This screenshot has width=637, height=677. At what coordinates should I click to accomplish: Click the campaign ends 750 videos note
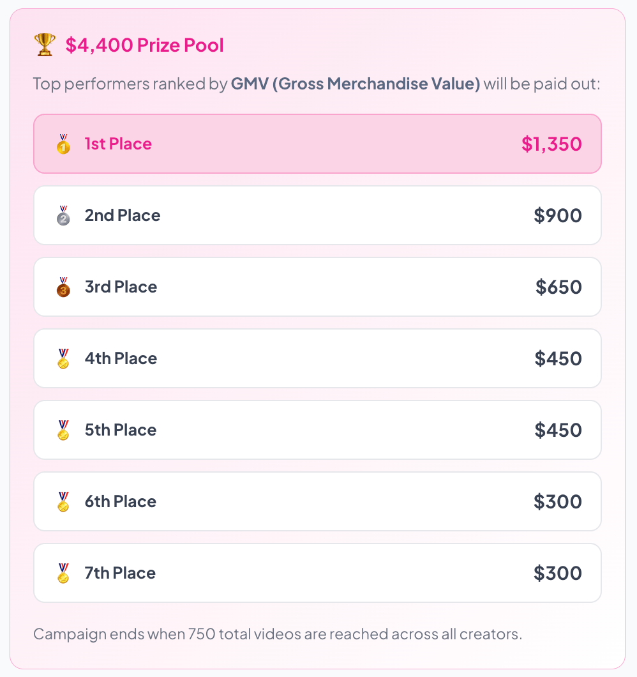point(278,634)
